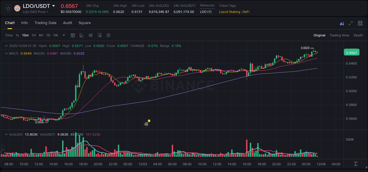Open the widgets layout panel

[360, 23]
